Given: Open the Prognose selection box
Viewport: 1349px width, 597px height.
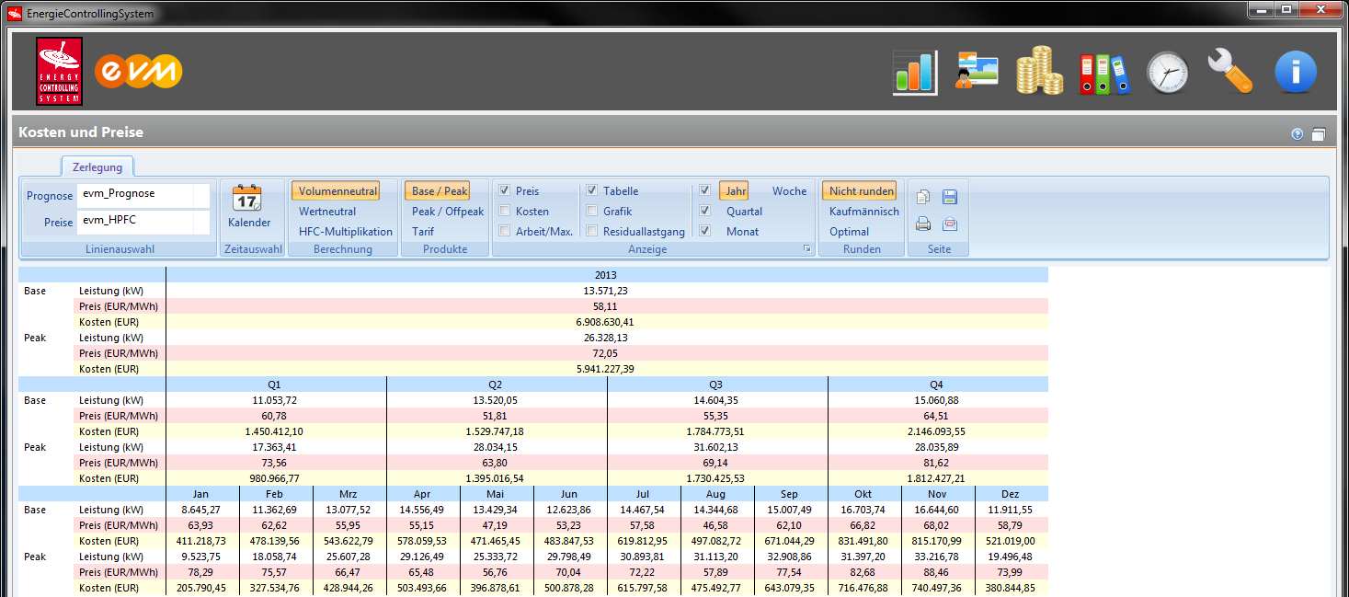Looking at the screenshot, I should point(143,195).
